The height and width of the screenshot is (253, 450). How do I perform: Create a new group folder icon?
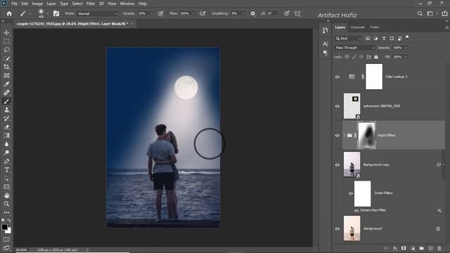422,248
